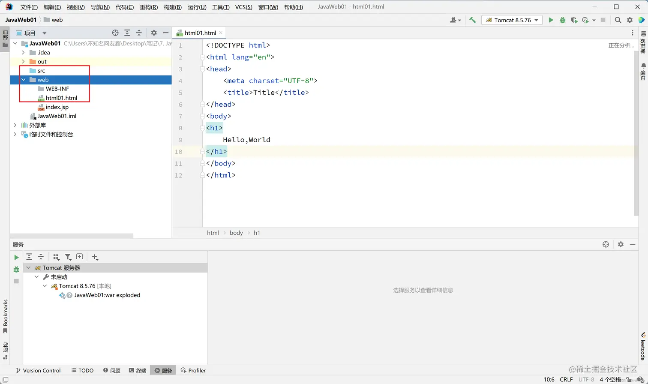The image size is (648, 384).
Task: Click the Profiler run icon in top toolbar
Action: point(586,20)
